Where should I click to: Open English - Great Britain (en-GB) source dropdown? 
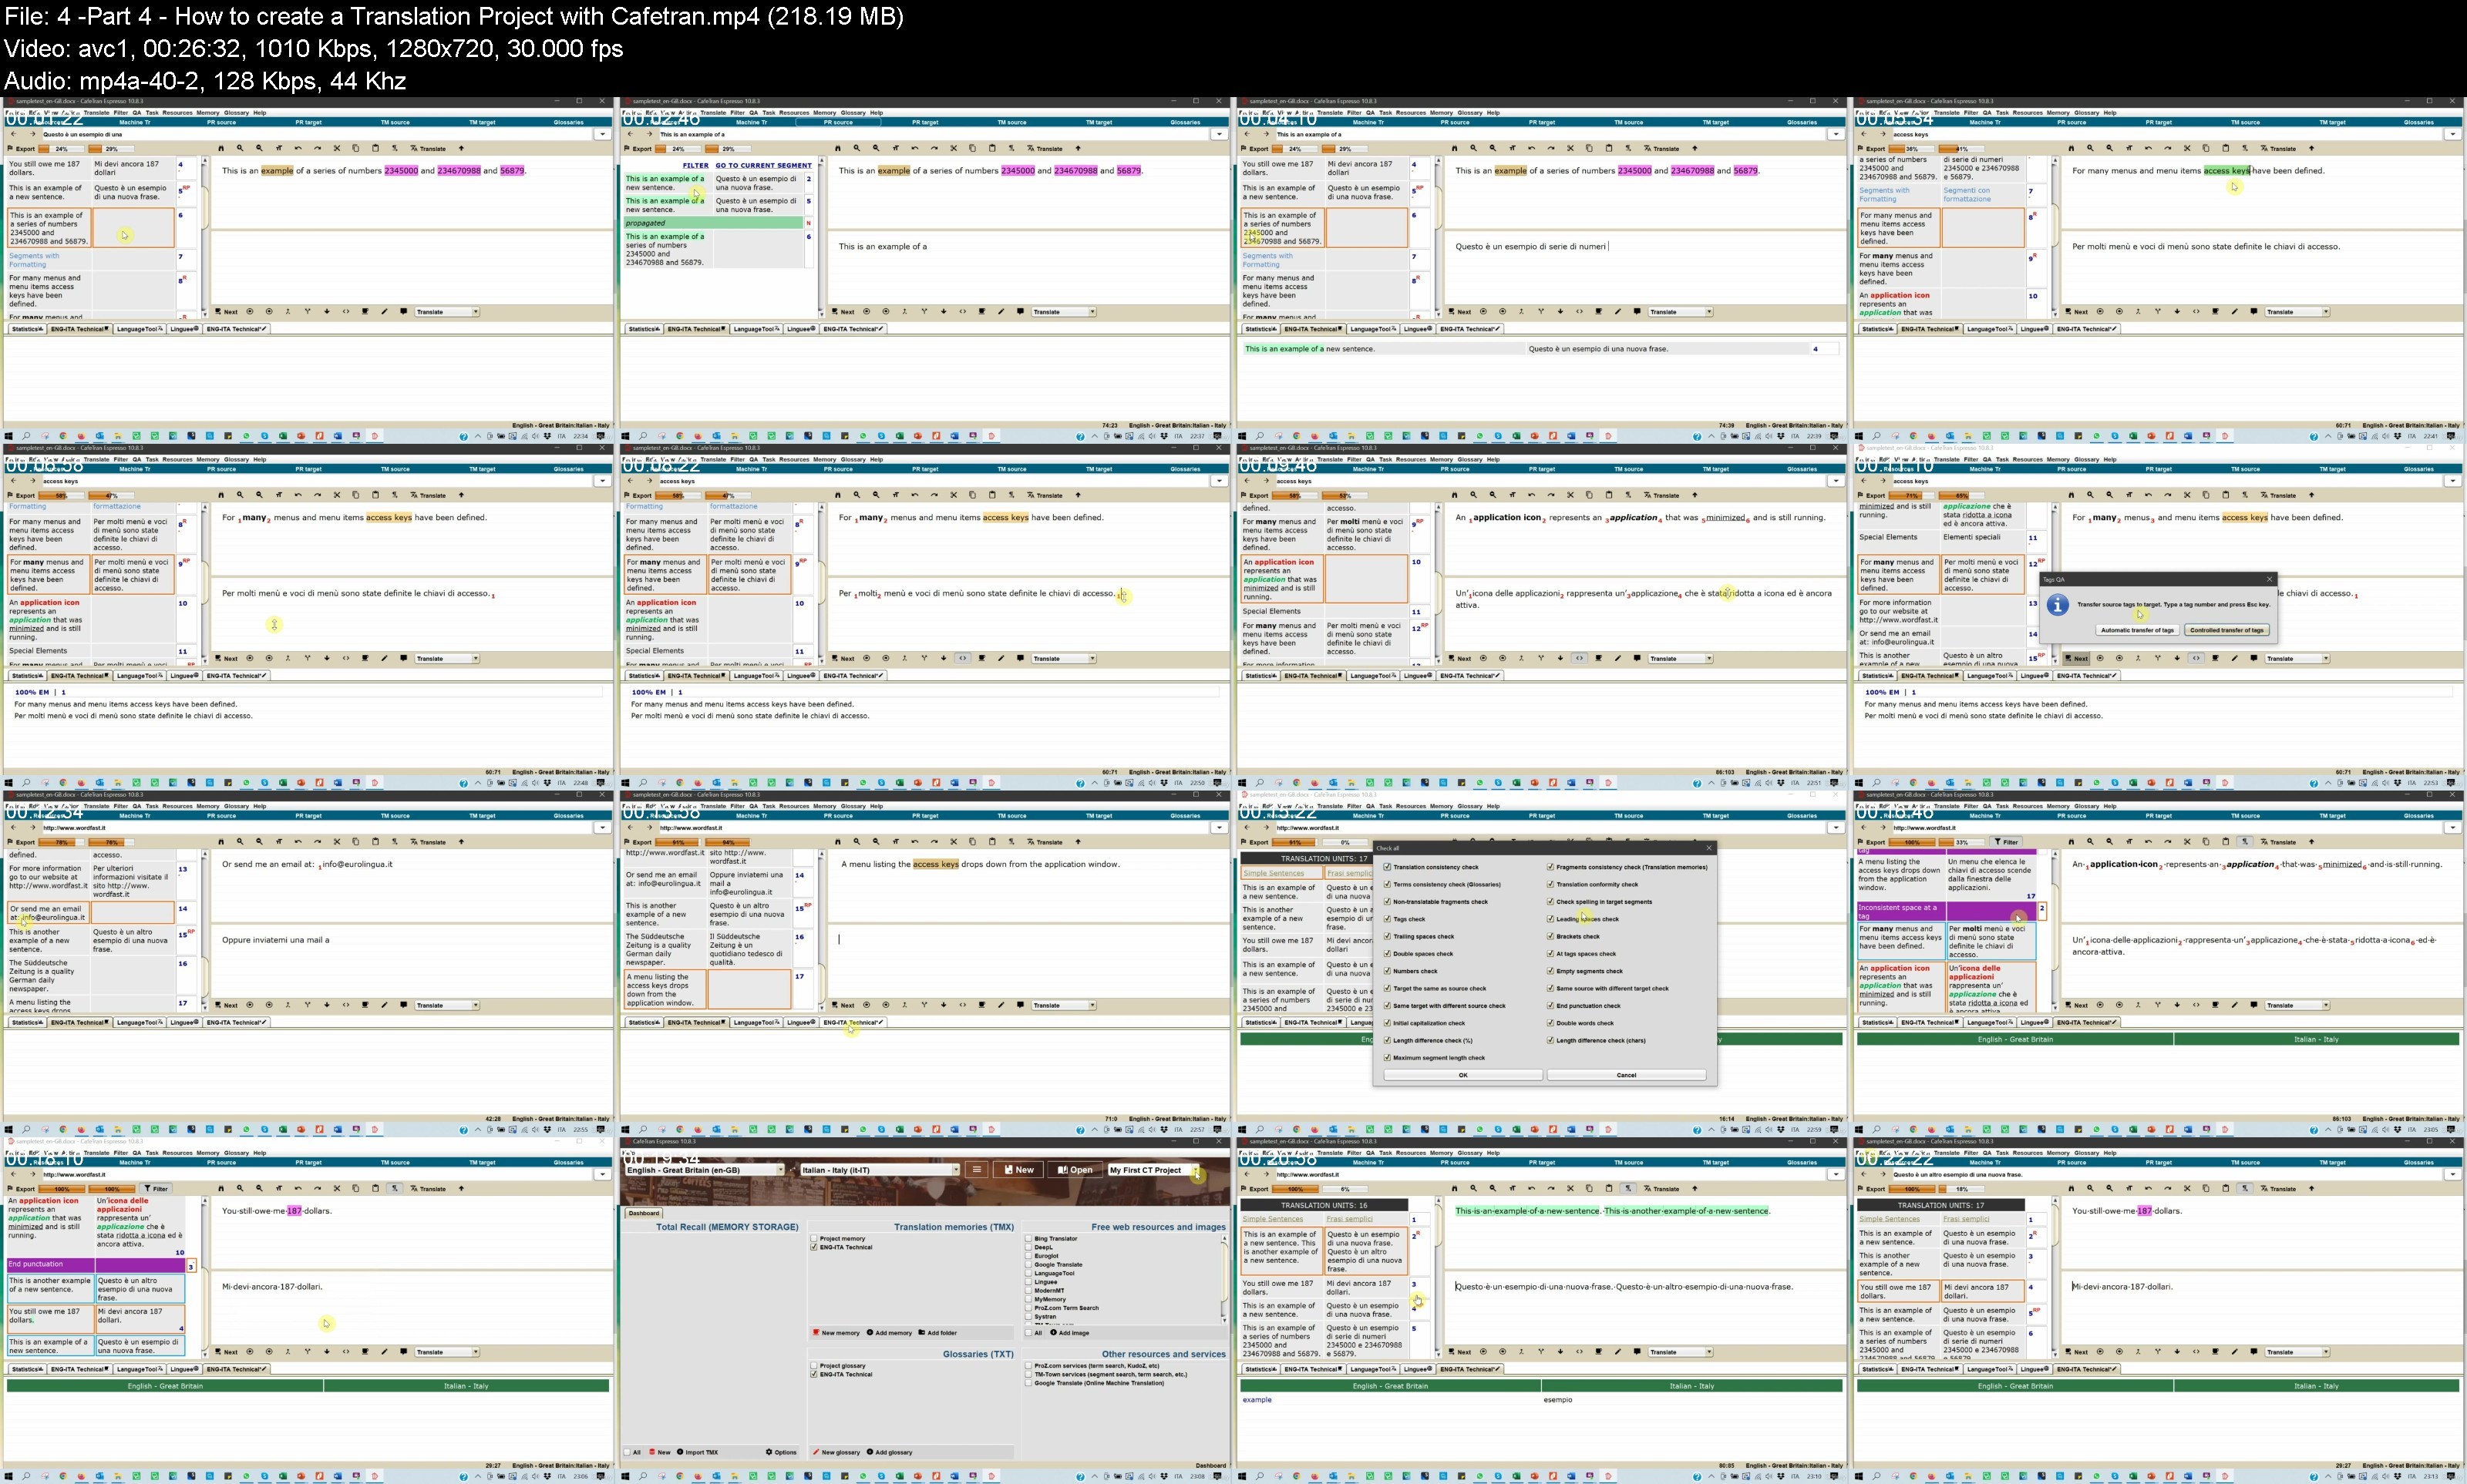(x=705, y=1170)
